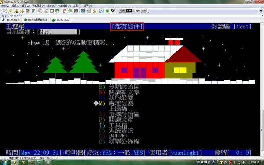
Task: Open the send dropdown arrow in toolbar
Action: [x=148, y=11]
